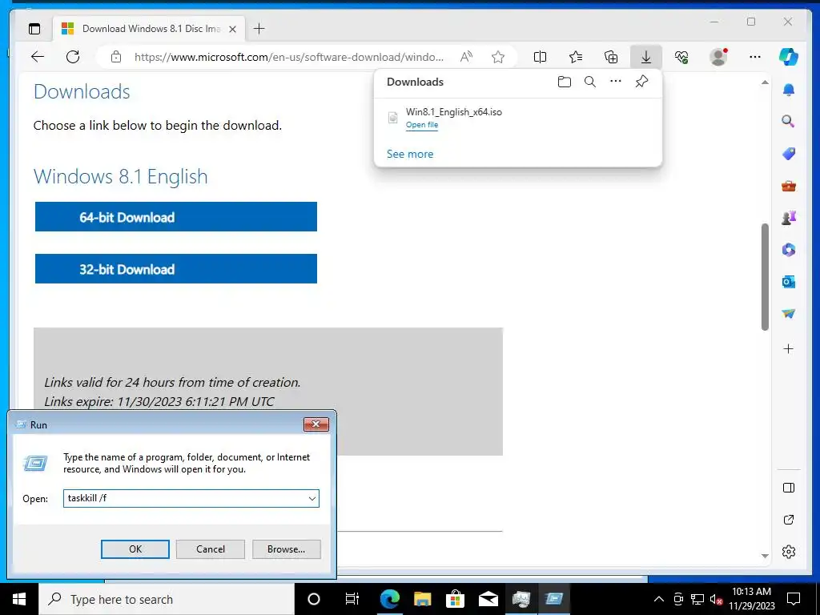Screen dimensions: 820x615
Task: Search downloads with the magnifier icon
Action: (590, 82)
